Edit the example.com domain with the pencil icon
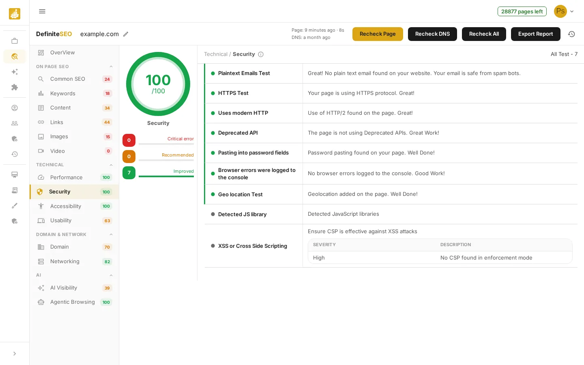 click(x=126, y=34)
